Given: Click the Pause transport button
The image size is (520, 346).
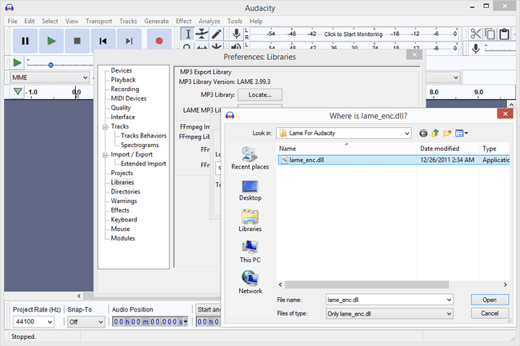Looking at the screenshot, I should (x=26, y=41).
